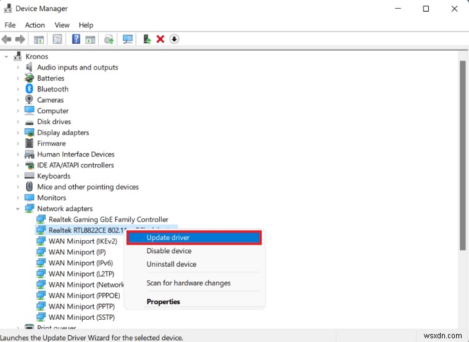Click the Audio inputs speaker icon

tap(29, 67)
